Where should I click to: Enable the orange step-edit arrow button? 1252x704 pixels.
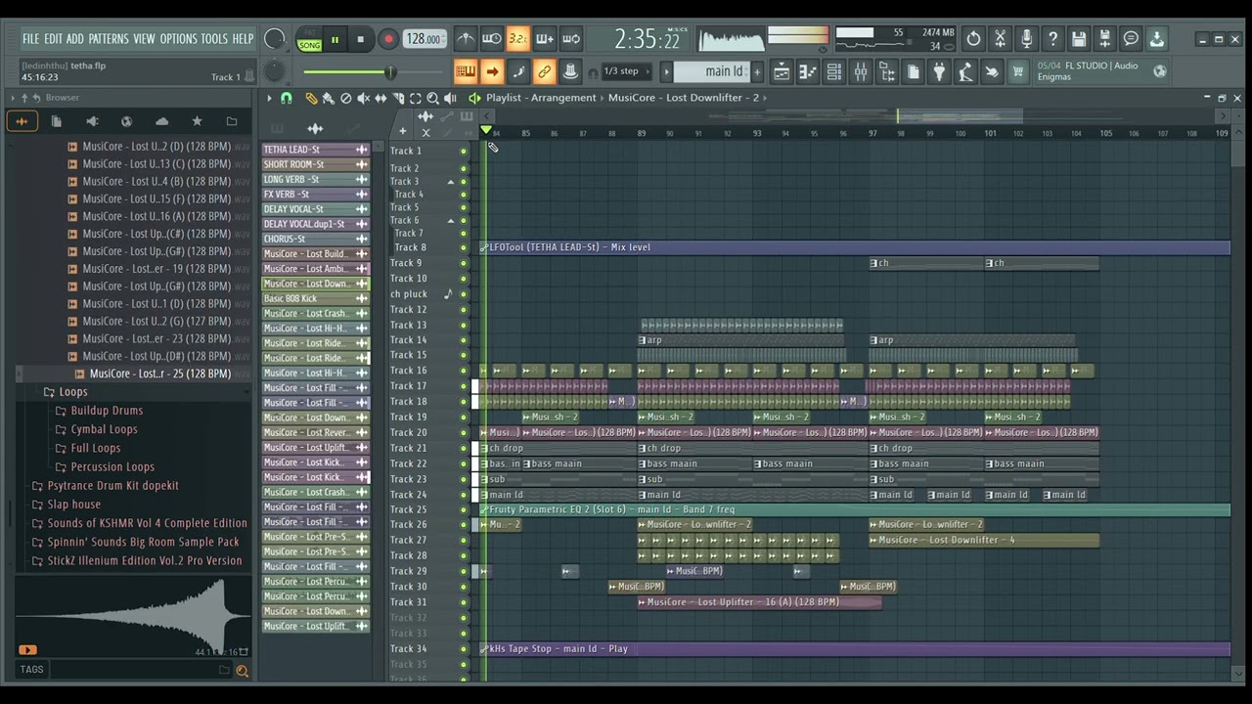coord(492,71)
